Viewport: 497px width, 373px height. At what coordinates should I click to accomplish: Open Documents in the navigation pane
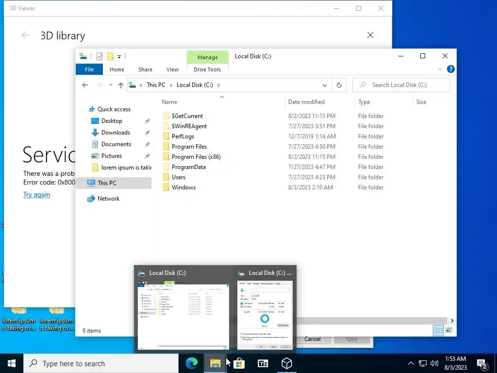point(116,144)
